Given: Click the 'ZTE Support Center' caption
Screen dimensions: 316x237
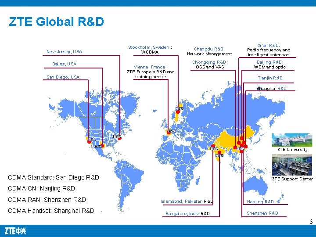Looking at the screenshot, I should (292, 179).
